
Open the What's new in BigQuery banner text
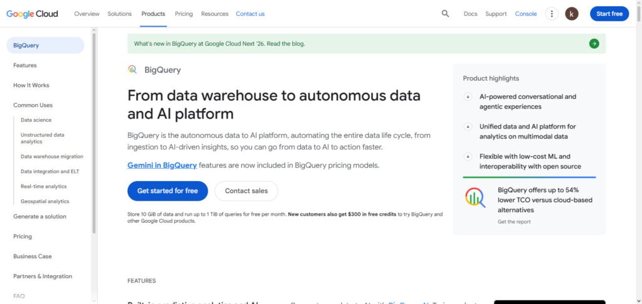pos(219,43)
